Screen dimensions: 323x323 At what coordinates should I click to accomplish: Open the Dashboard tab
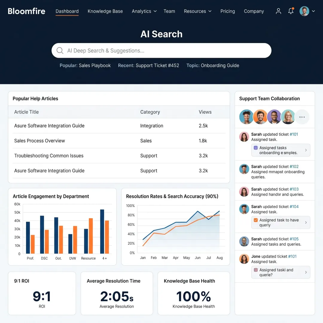coord(67,11)
